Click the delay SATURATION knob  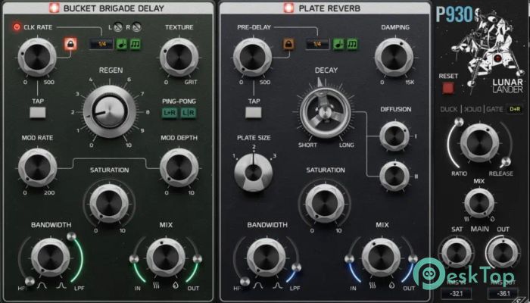[x=109, y=203]
